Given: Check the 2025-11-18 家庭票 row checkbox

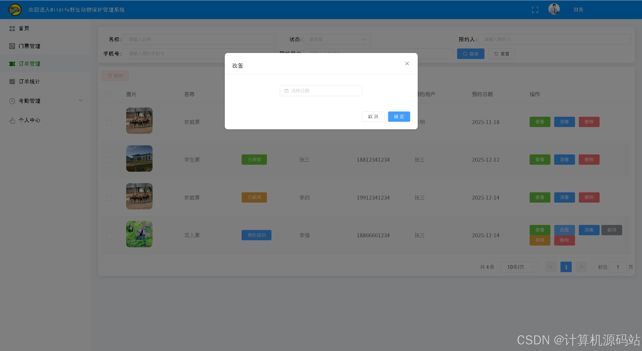Looking at the screenshot, I should pos(109,122).
